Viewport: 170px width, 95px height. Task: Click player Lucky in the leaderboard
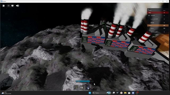point(158,19)
